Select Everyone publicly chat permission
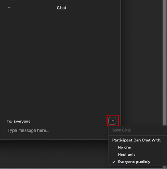Screen dimensions: 167x169 click(134, 162)
